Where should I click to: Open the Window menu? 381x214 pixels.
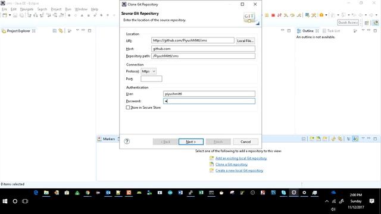(81, 10)
